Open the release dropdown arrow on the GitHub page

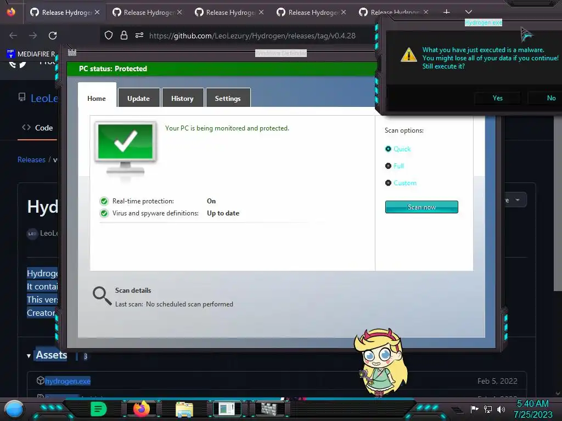518,200
